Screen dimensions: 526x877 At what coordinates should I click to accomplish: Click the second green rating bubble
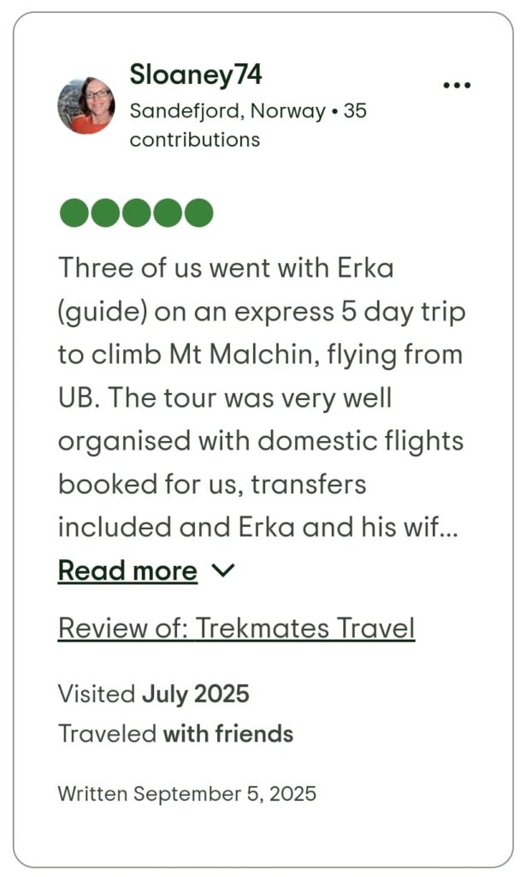tap(105, 212)
